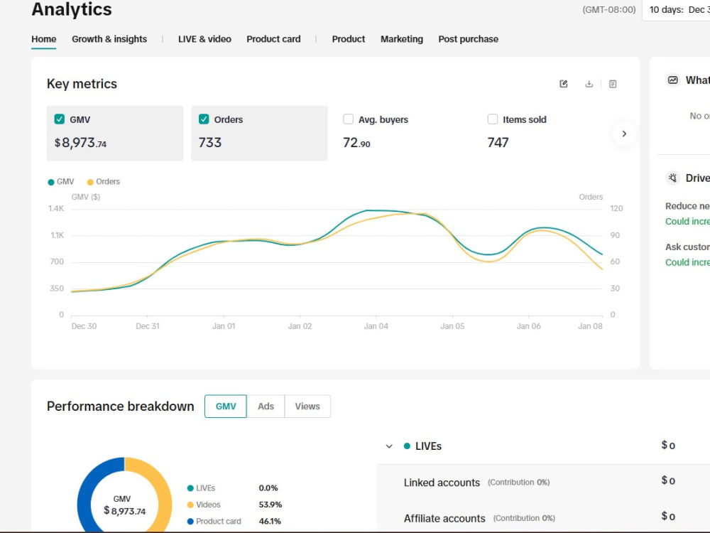Screen dimensions: 710x533
Task: Uncheck the GMV metric checkbox
Action: click(x=60, y=119)
